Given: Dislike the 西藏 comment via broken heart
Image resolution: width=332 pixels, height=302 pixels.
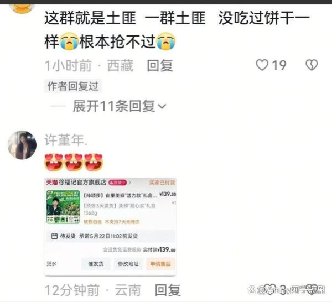Looking at the screenshot, I should [312, 65].
